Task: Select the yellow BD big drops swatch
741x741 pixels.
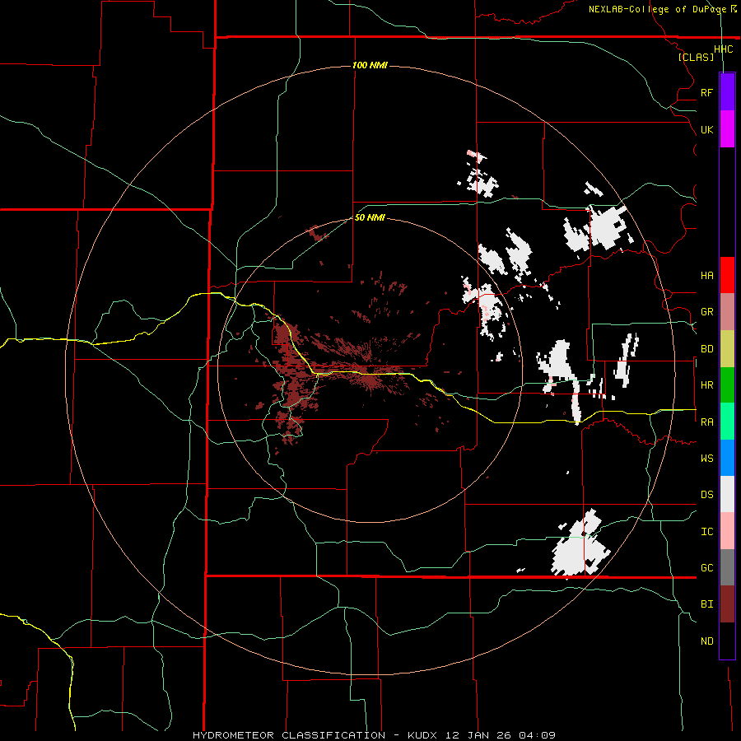Action: click(x=727, y=348)
